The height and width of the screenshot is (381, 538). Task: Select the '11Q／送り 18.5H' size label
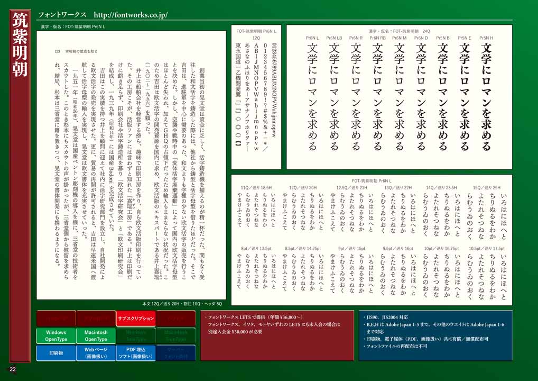point(256,188)
